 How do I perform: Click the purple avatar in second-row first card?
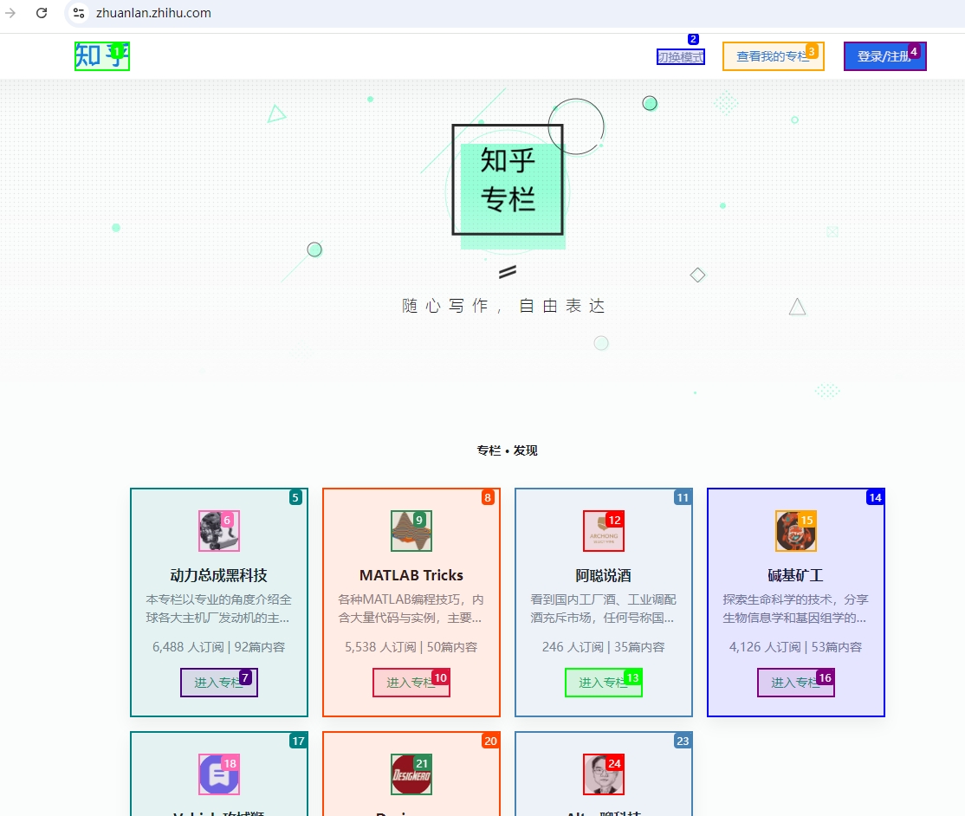click(219, 774)
